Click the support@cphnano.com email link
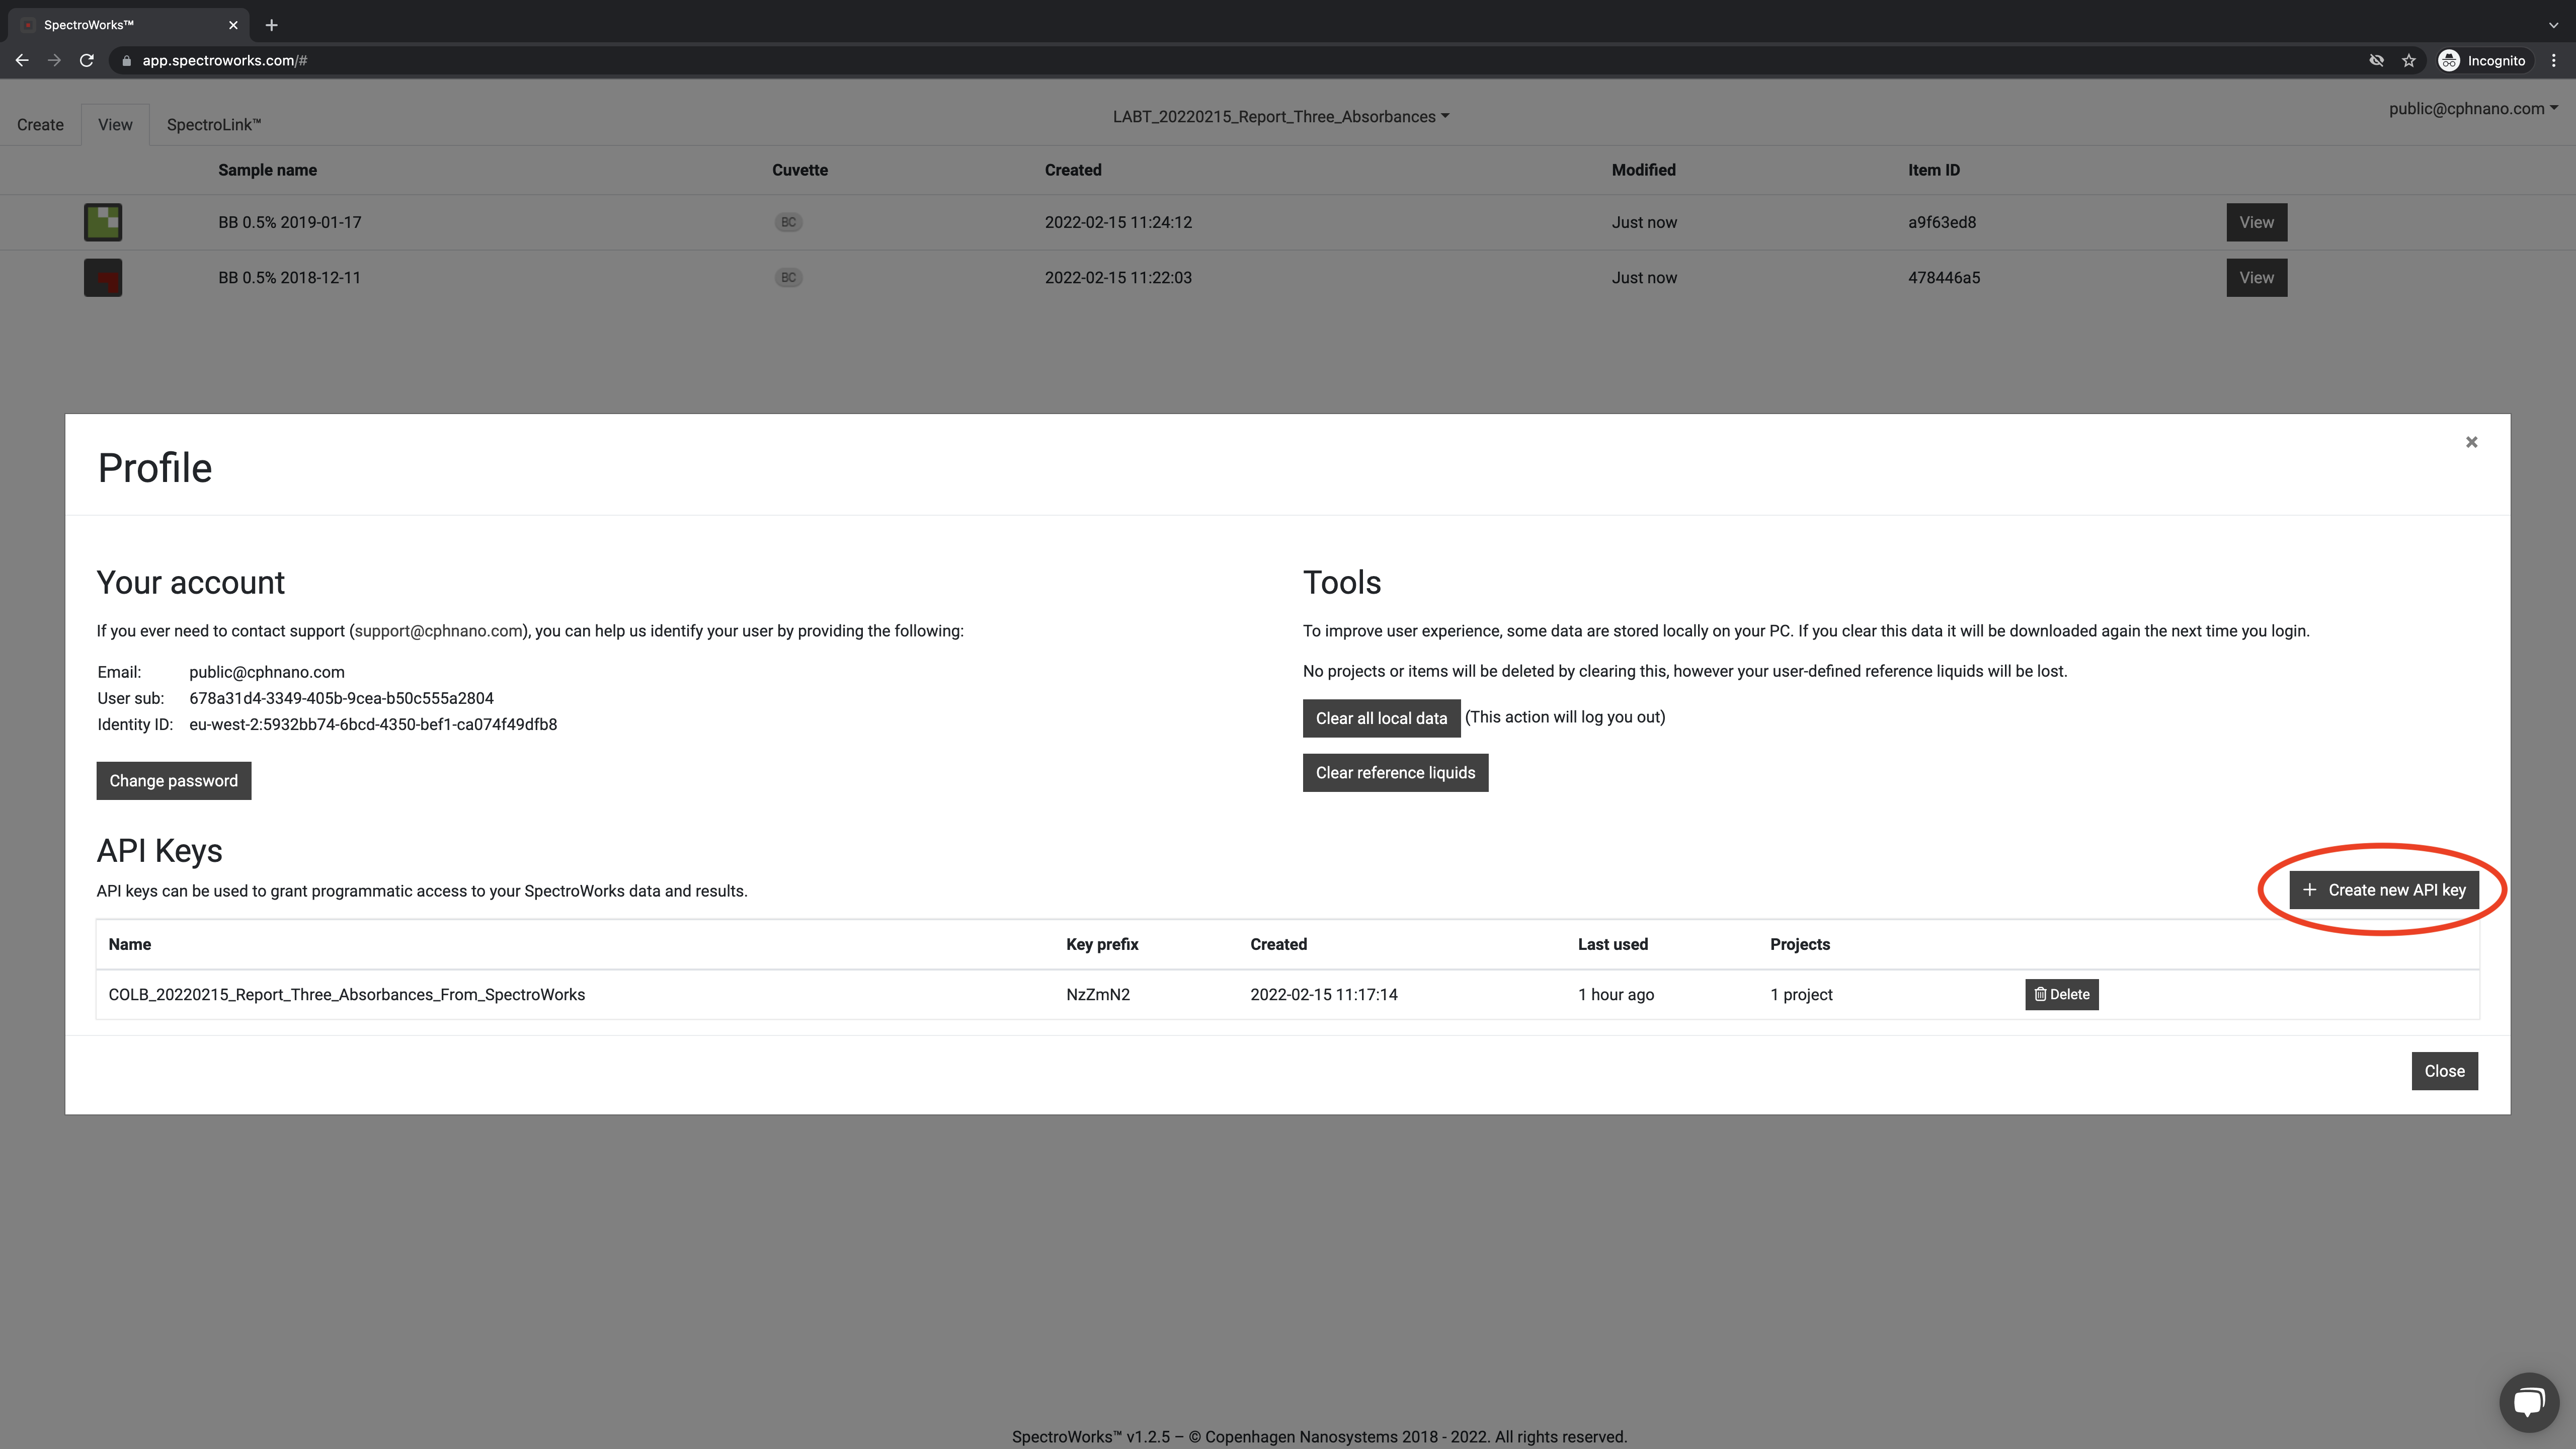 click(439, 631)
